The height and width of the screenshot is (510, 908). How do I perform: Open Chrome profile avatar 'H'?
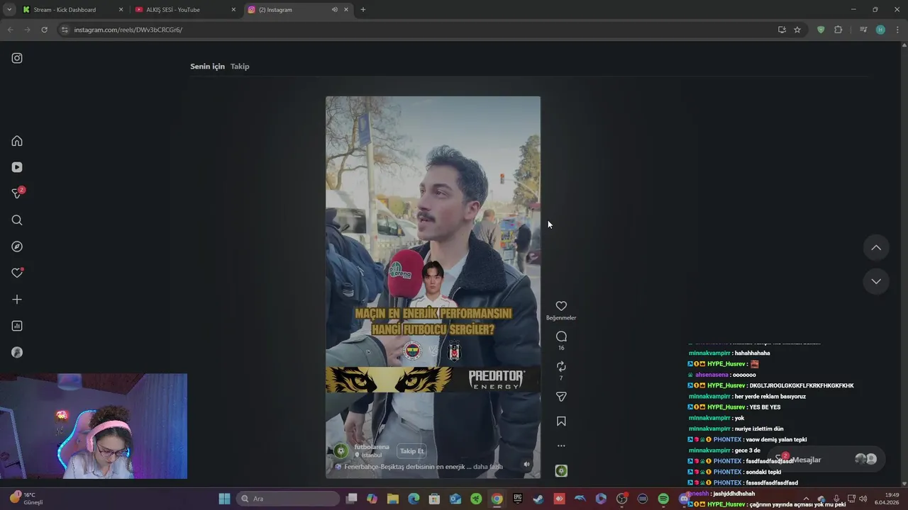click(x=880, y=30)
